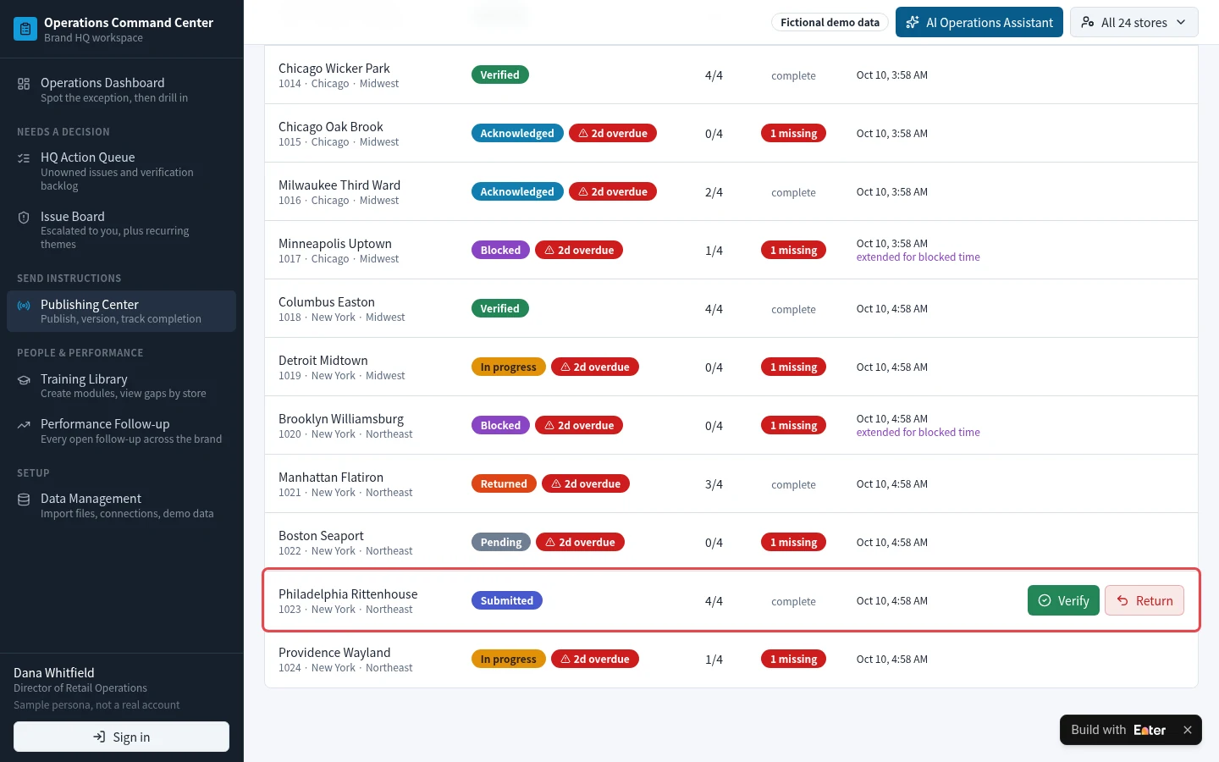Screen dimensions: 1219x762
Task: Click the Training Library graduation cap icon
Action: click(x=24, y=379)
